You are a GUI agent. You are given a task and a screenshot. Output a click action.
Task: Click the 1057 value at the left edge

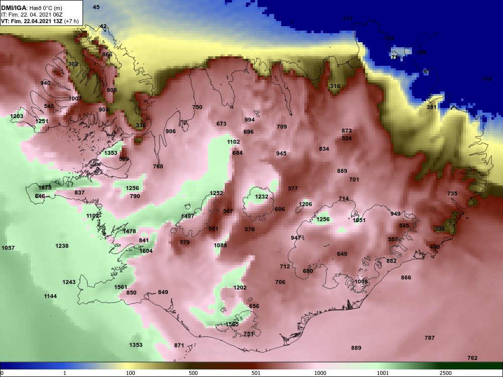8,248
